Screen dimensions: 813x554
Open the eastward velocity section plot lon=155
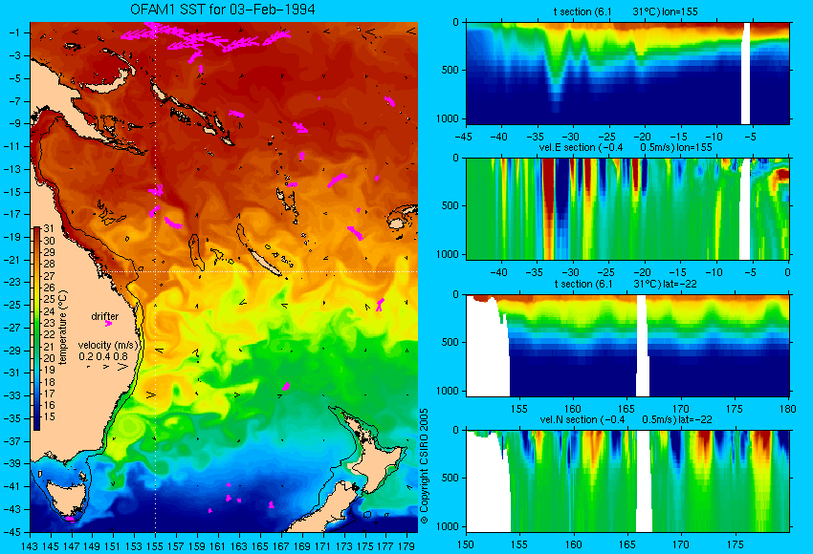627,208
